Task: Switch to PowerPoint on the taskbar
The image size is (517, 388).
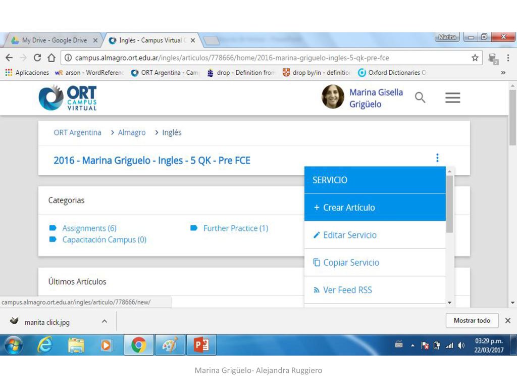Action: tap(201, 345)
